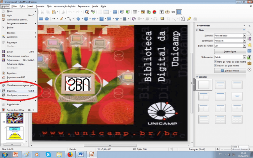
Task: Select Exportar como PDF menu entry
Action: 16,77
